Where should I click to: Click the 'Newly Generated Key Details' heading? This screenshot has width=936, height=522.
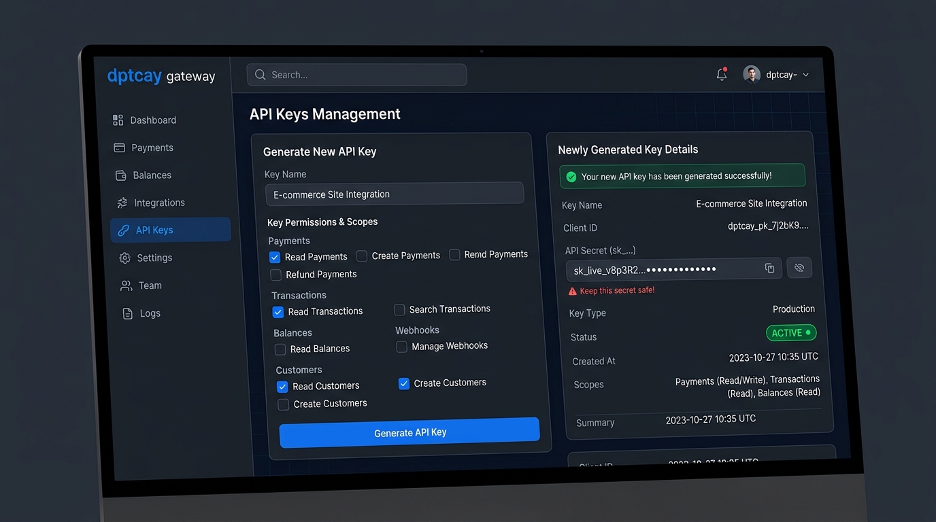coord(628,150)
